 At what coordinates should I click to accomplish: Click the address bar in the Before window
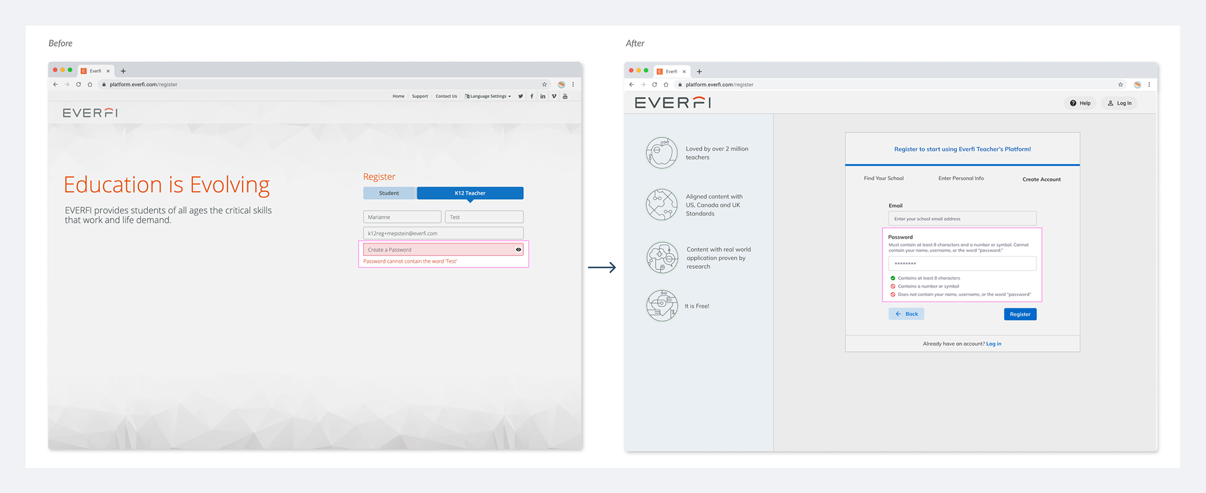[x=323, y=84]
